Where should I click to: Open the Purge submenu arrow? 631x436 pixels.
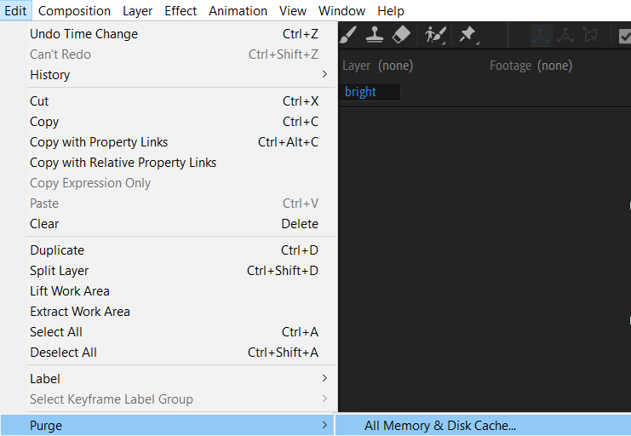pyautogui.click(x=324, y=426)
